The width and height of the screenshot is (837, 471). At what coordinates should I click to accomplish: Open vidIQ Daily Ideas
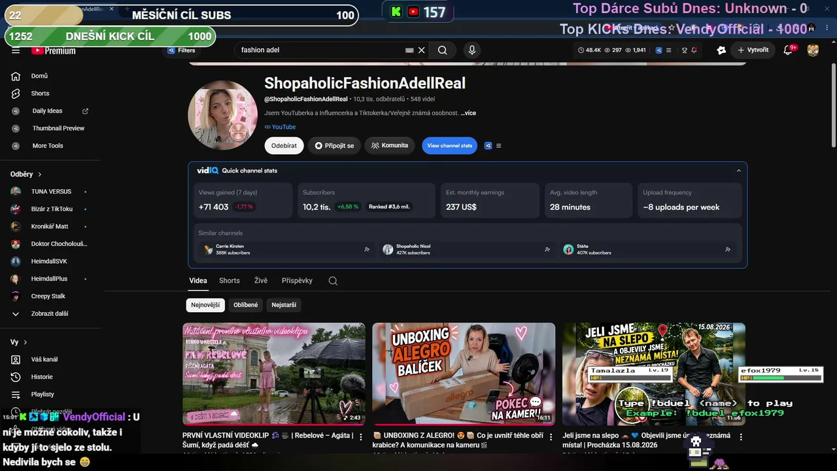[50, 111]
